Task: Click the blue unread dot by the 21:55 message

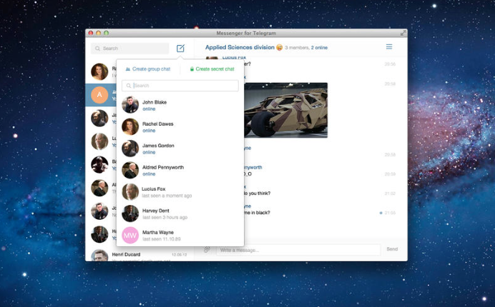Action: (381, 213)
